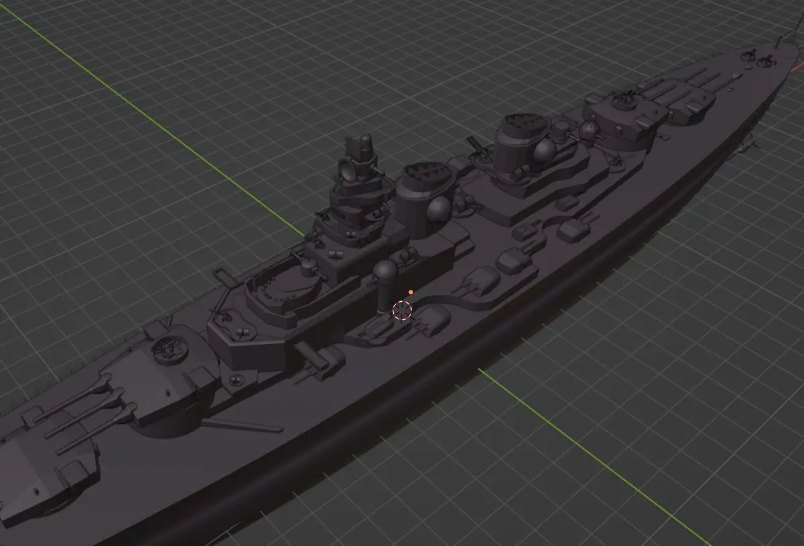Screen dimensions: 804x546
Task: Click the spherical dome beside the 3D cursor
Action: (x=385, y=272)
